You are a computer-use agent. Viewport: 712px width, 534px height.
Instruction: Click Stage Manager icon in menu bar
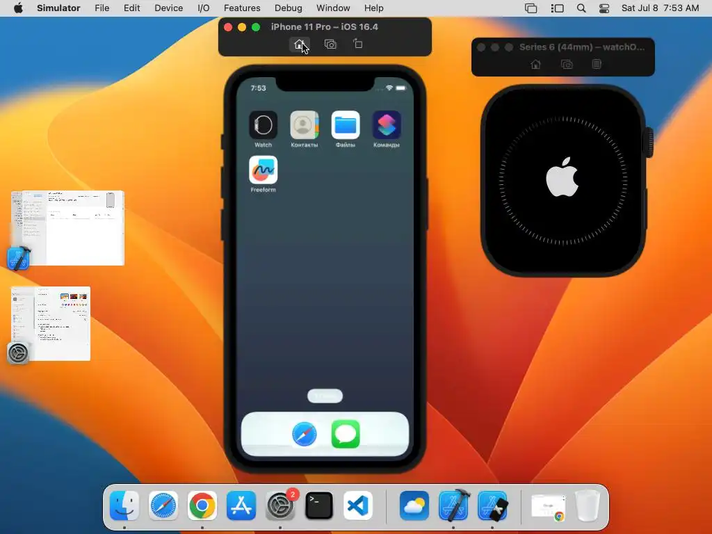[557, 8]
